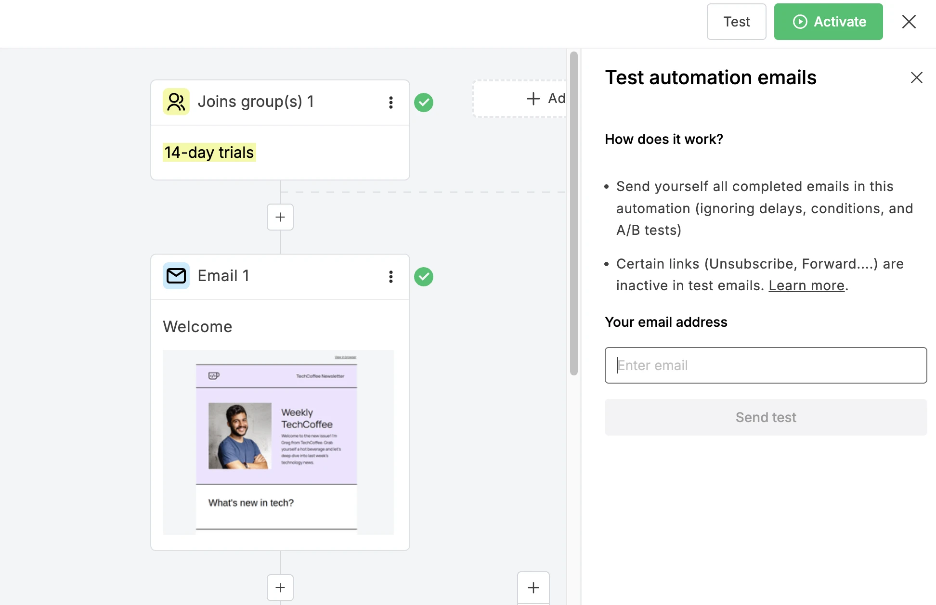Click the plus icon at bottom right of canvas
The height and width of the screenshot is (605, 936).
coord(533,587)
